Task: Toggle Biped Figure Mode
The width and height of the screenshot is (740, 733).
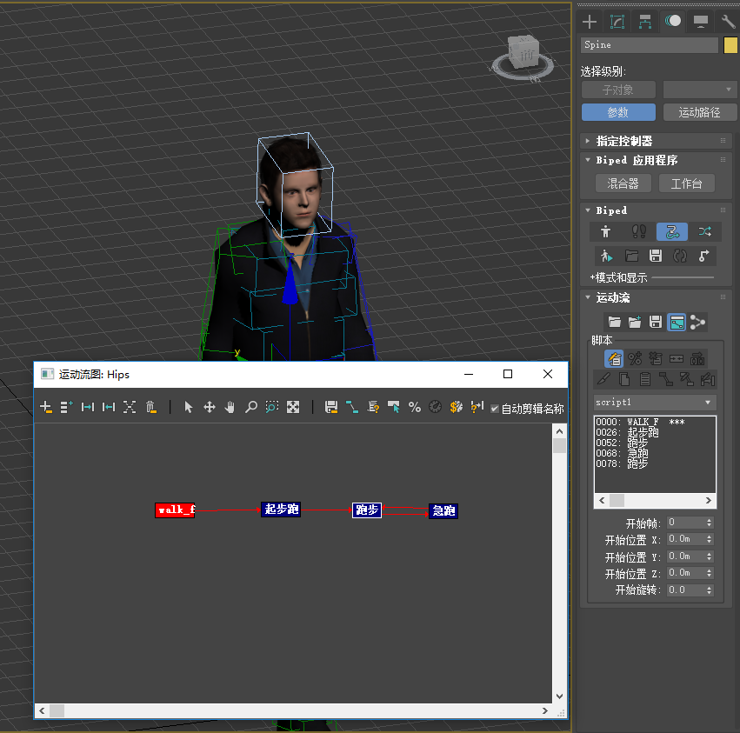Action: pyautogui.click(x=605, y=232)
